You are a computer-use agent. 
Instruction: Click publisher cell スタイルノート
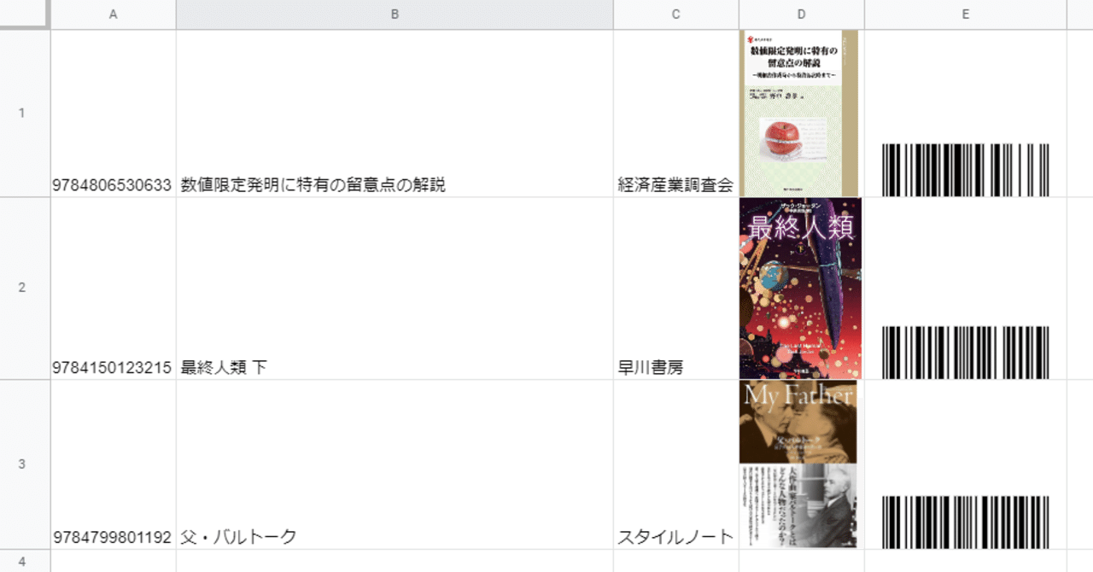(x=675, y=464)
